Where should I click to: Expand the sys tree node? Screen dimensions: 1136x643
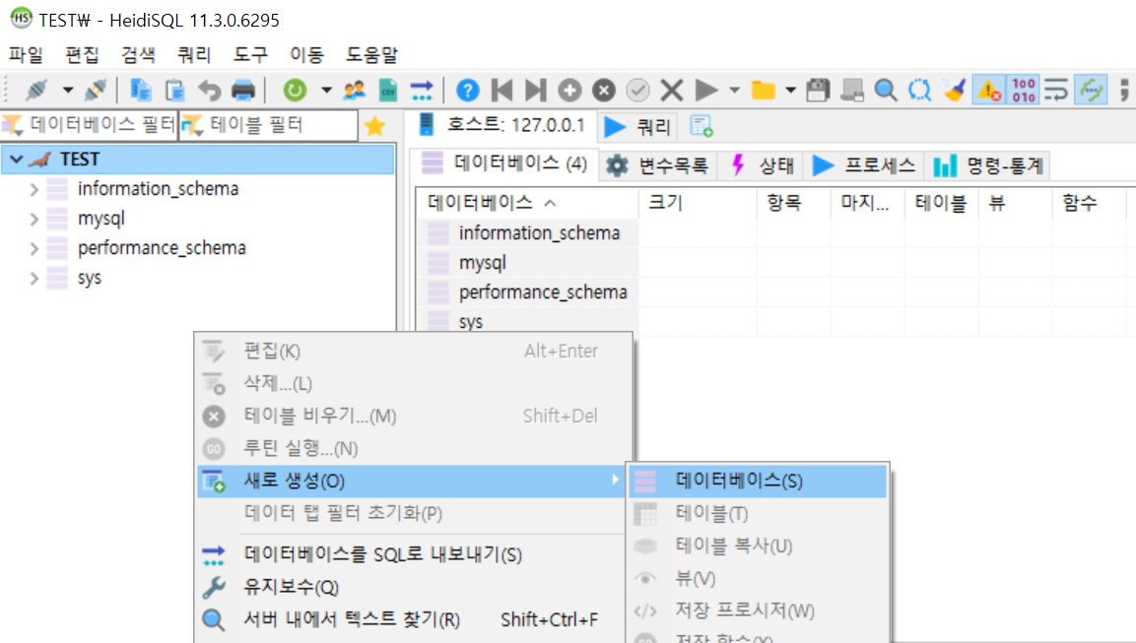34,278
